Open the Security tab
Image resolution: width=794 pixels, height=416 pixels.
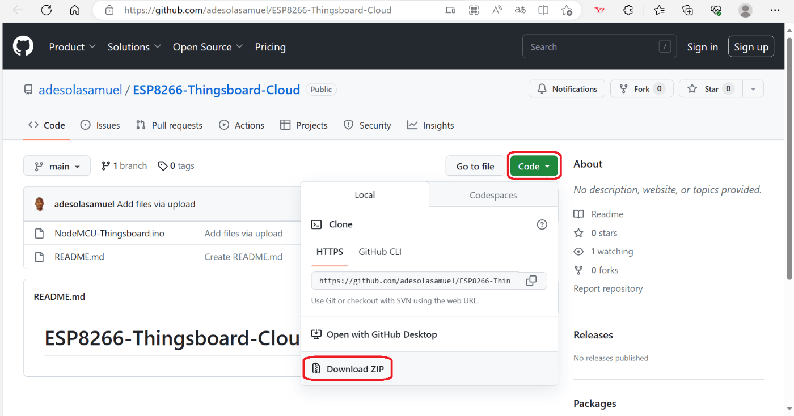[368, 125]
